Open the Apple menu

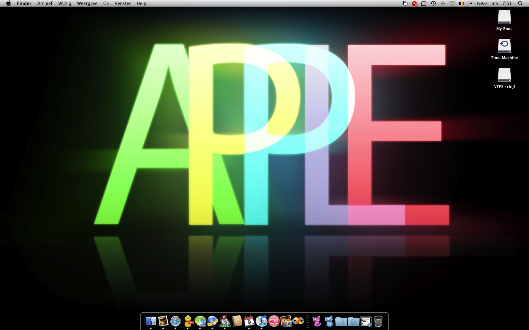9,3
